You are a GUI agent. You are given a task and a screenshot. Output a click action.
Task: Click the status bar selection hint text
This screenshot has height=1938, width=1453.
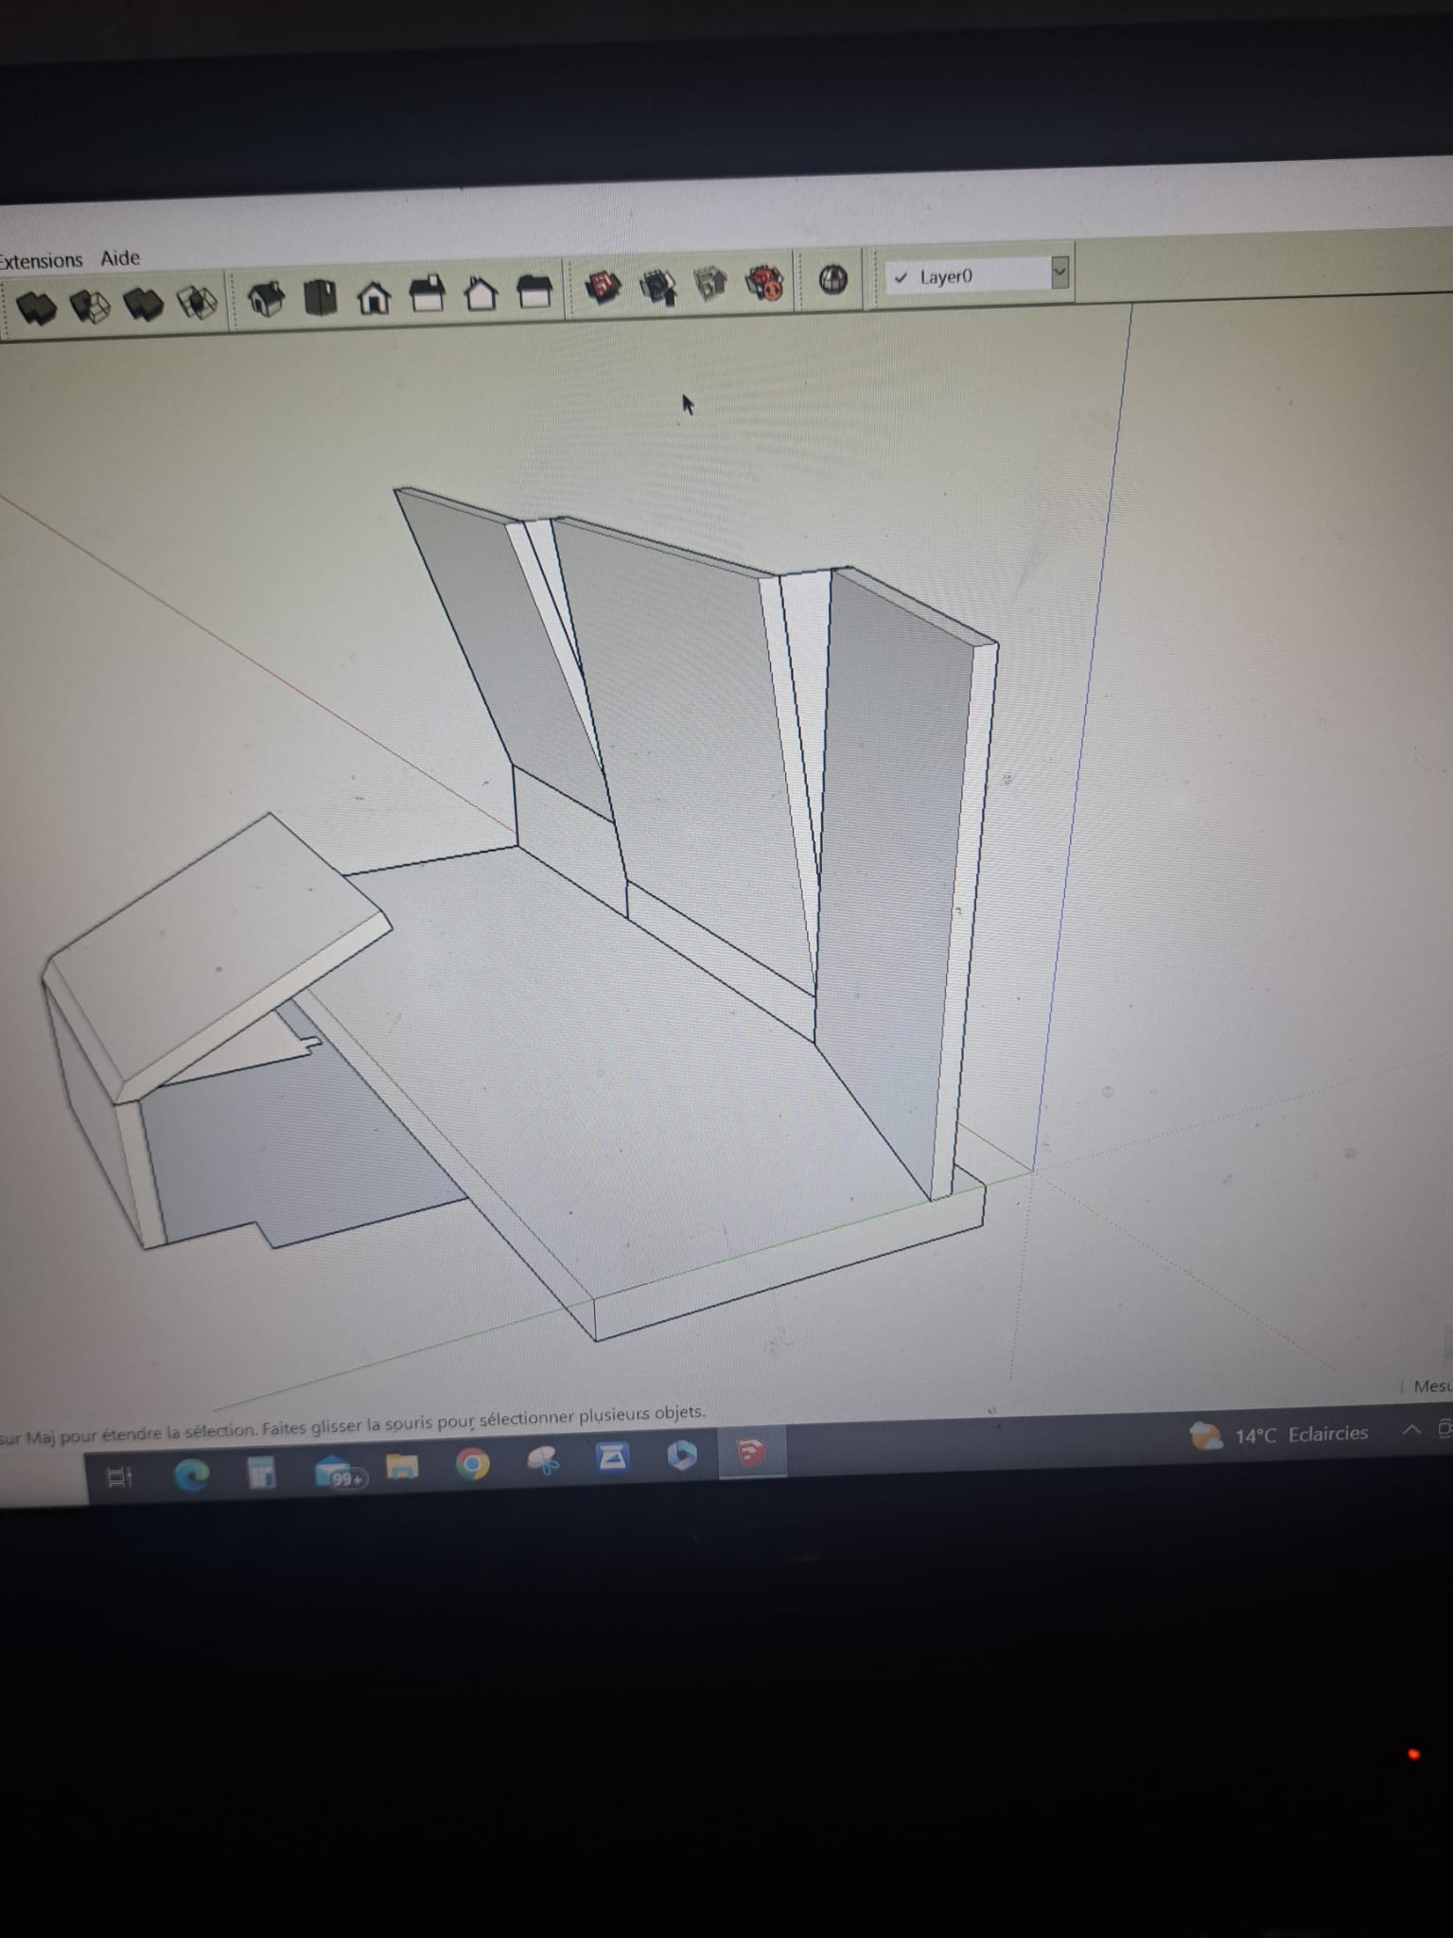pos(353,1423)
